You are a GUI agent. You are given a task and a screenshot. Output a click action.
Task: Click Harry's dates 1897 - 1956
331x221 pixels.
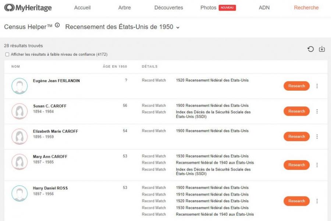43,194
